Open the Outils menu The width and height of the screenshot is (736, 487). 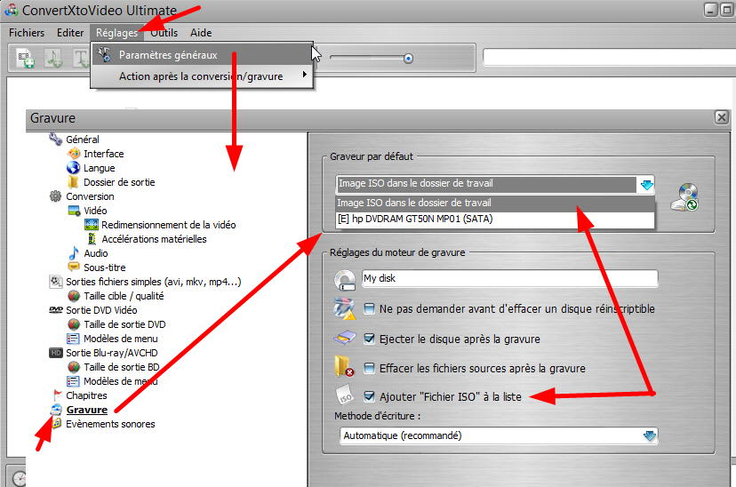[x=164, y=33]
